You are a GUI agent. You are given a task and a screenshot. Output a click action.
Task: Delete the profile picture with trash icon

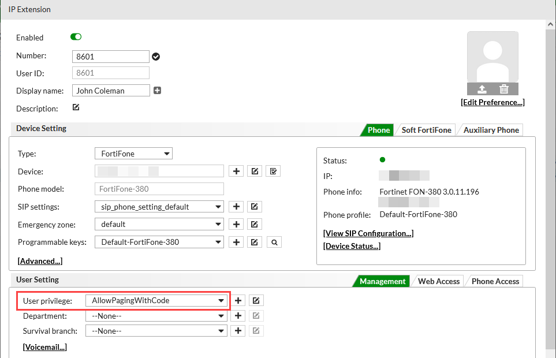click(503, 89)
